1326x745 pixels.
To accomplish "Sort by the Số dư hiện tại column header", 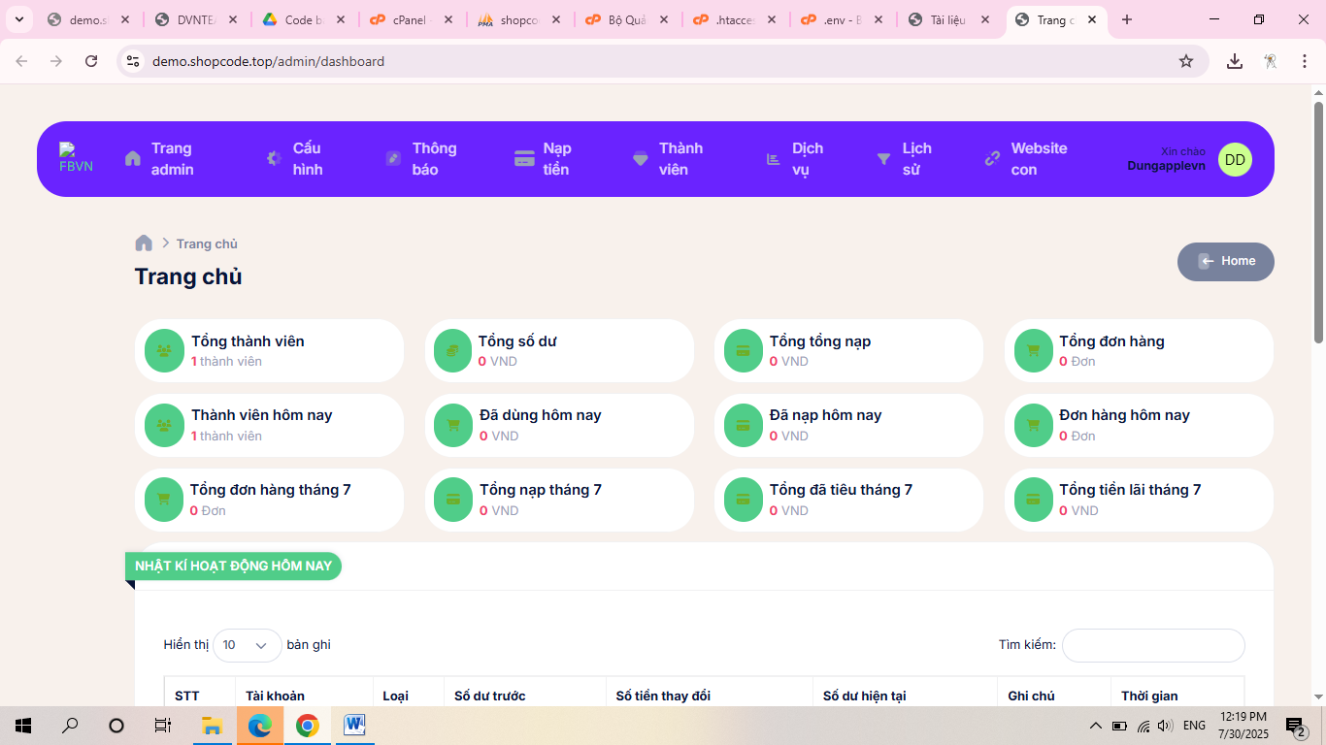I will tap(905, 696).
